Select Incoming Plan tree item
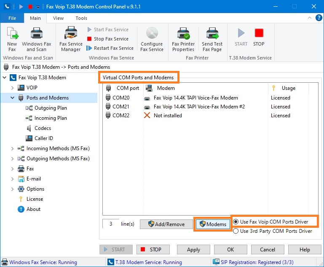The width and height of the screenshot is (324, 267). point(51,118)
